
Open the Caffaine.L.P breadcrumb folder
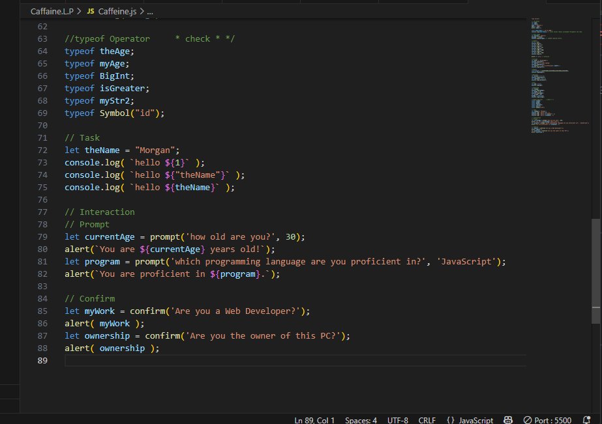[52, 12]
